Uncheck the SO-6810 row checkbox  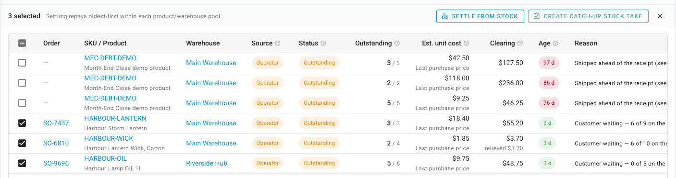(x=22, y=143)
